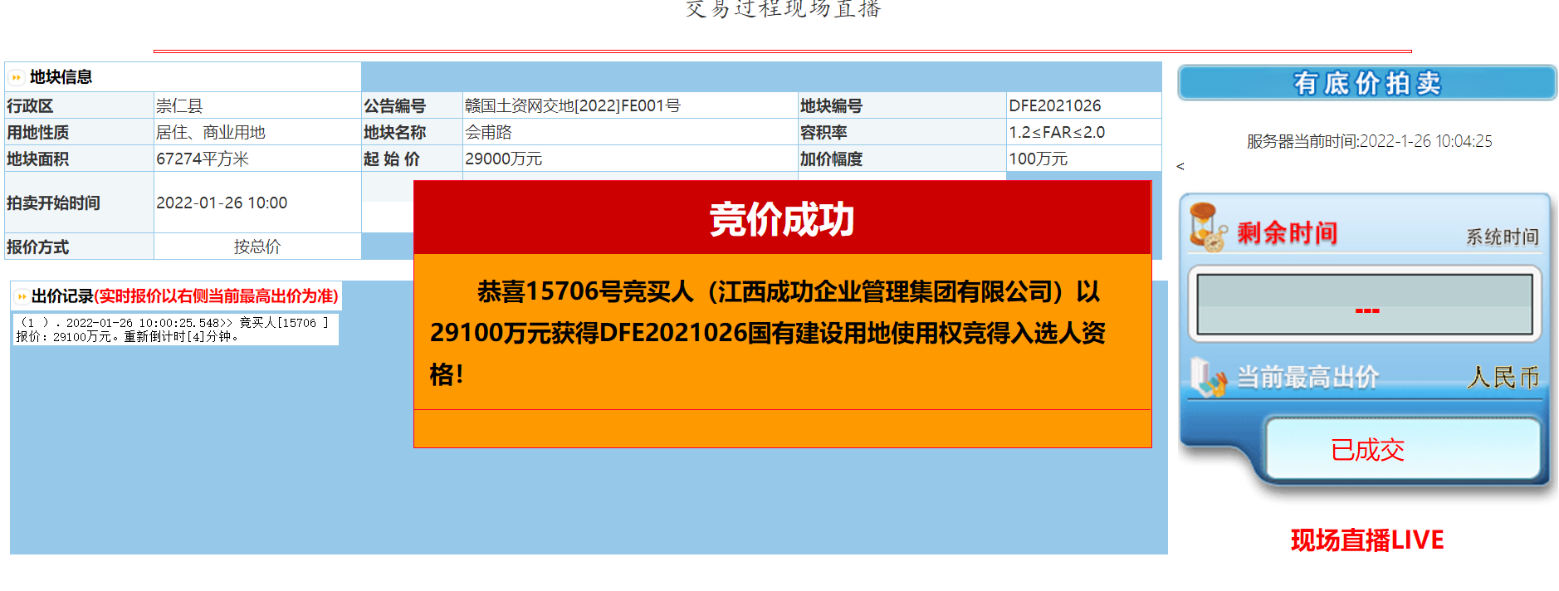The width and height of the screenshot is (1559, 591).
Task: Click the server current time text
Action: (1369, 142)
